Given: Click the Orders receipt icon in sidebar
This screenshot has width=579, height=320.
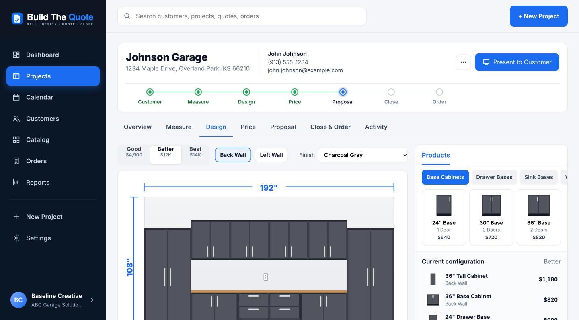Looking at the screenshot, I should coord(16,161).
